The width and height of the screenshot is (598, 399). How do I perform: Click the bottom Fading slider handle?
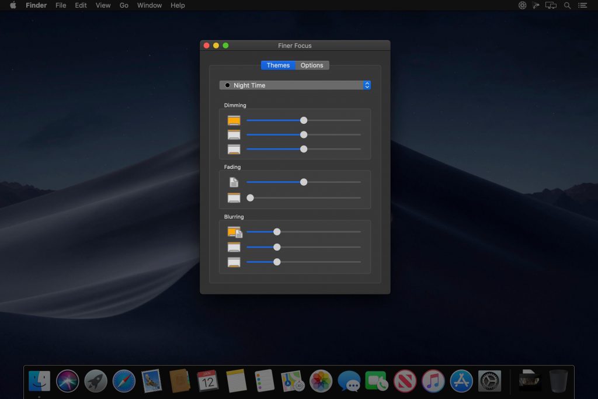point(251,198)
